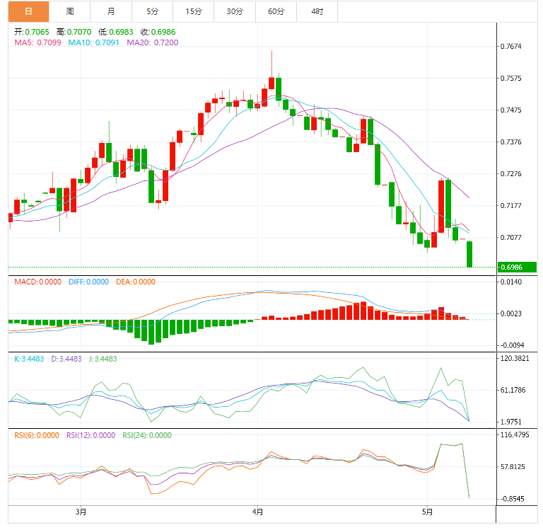Open the 5分 five-minute chart tab

(x=152, y=11)
